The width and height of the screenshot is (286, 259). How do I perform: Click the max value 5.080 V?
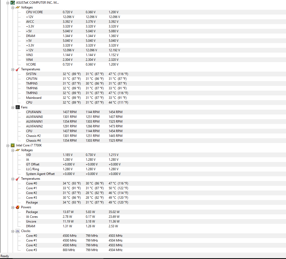tap(113, 31)
